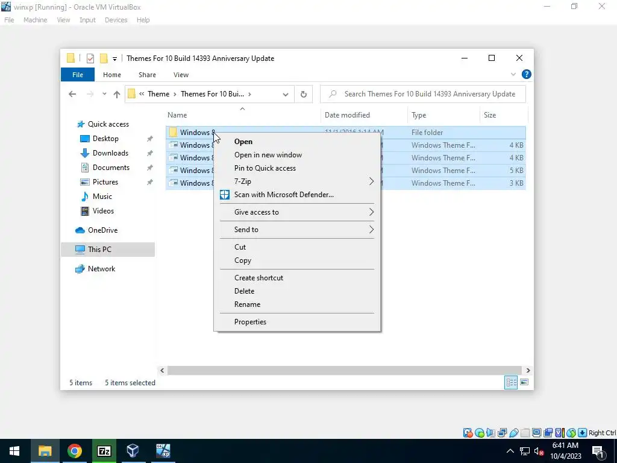Open Customize Quick Access Toolbar dropdown
Screen dimensions: 617x463
[x=114, y=58]
